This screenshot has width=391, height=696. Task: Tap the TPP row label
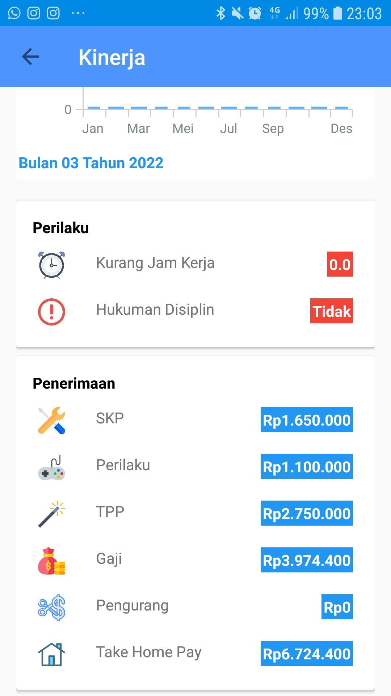(x=110, y=512)
